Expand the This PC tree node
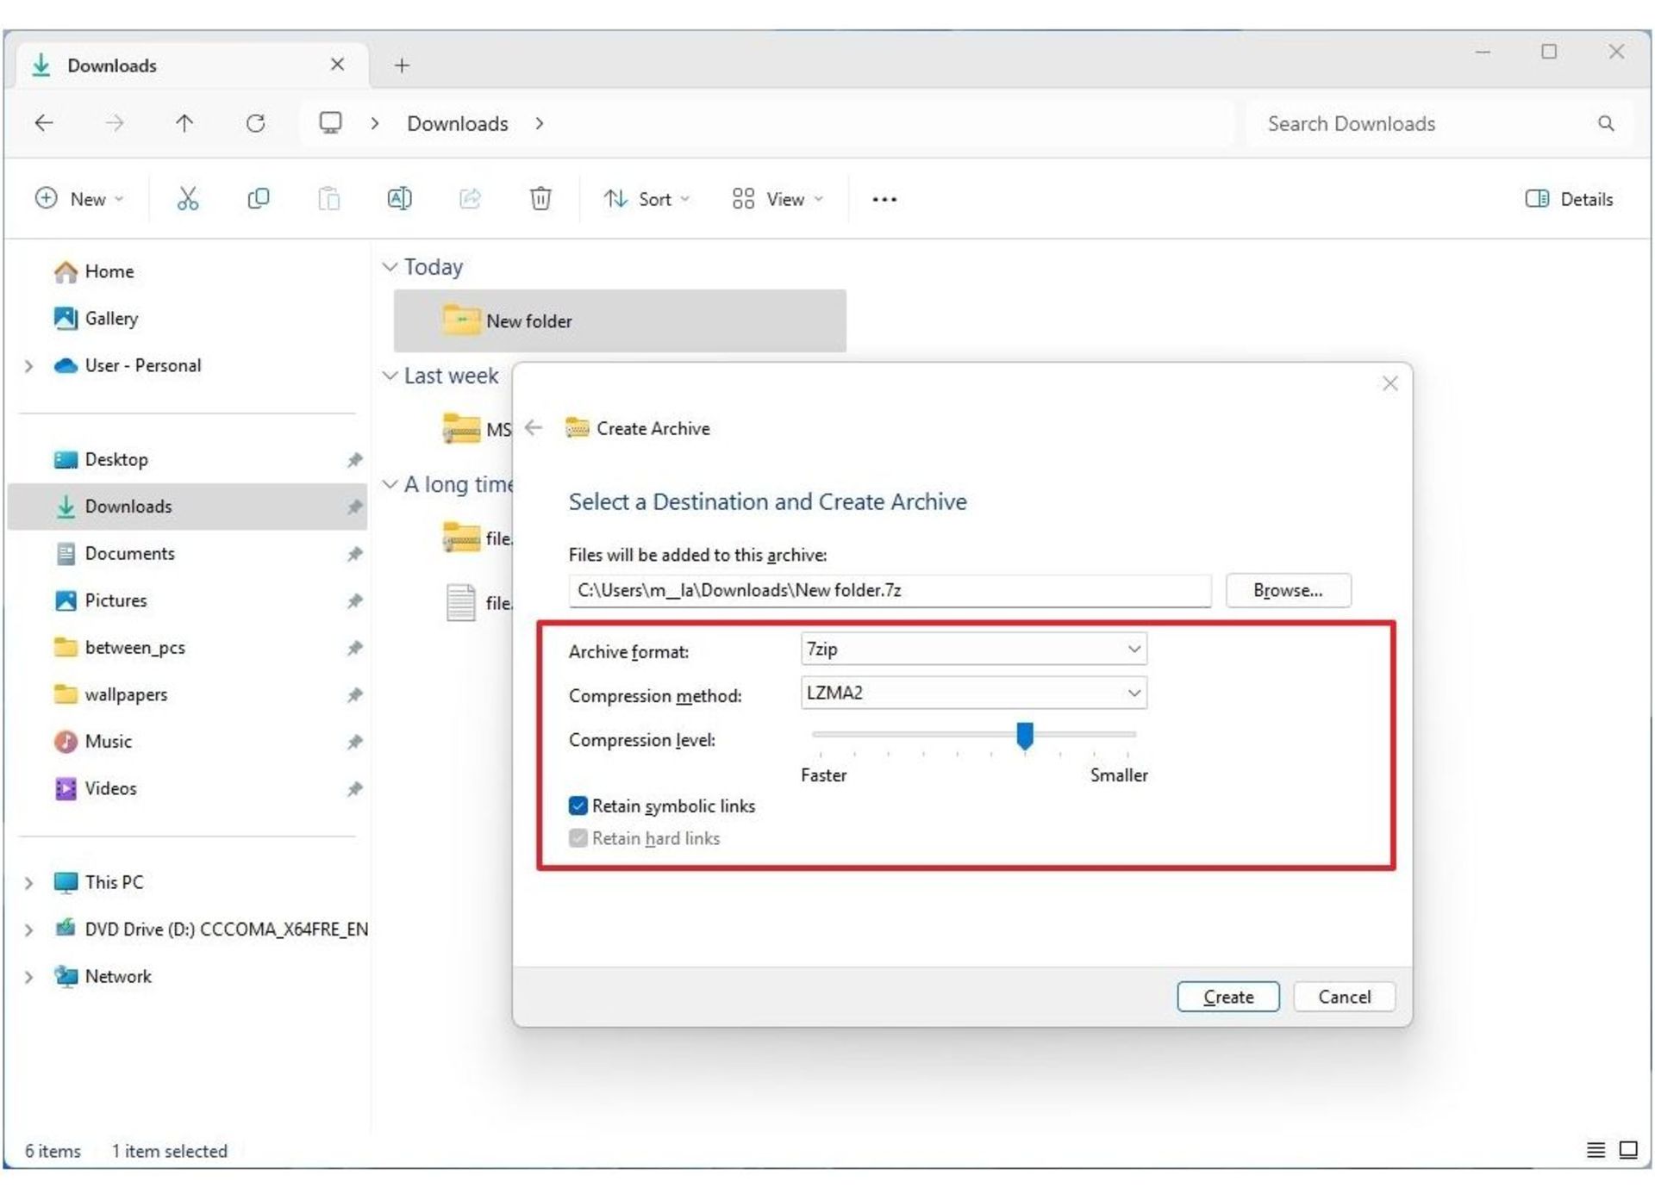Image resolution: width=1655 pixels, height=1200 pixels. pyautogui.click(x=28, y=882)
